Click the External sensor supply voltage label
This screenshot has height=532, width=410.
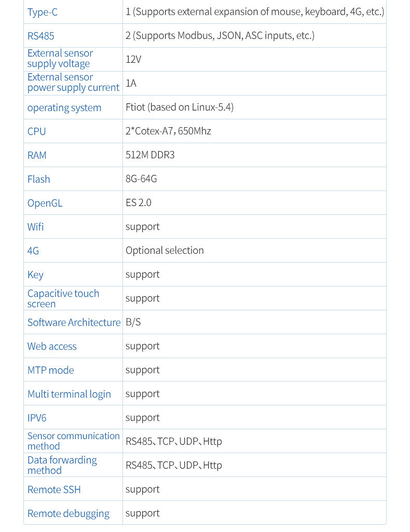60,58
